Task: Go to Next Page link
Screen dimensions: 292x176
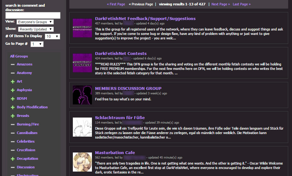Action: coord(221,4)
